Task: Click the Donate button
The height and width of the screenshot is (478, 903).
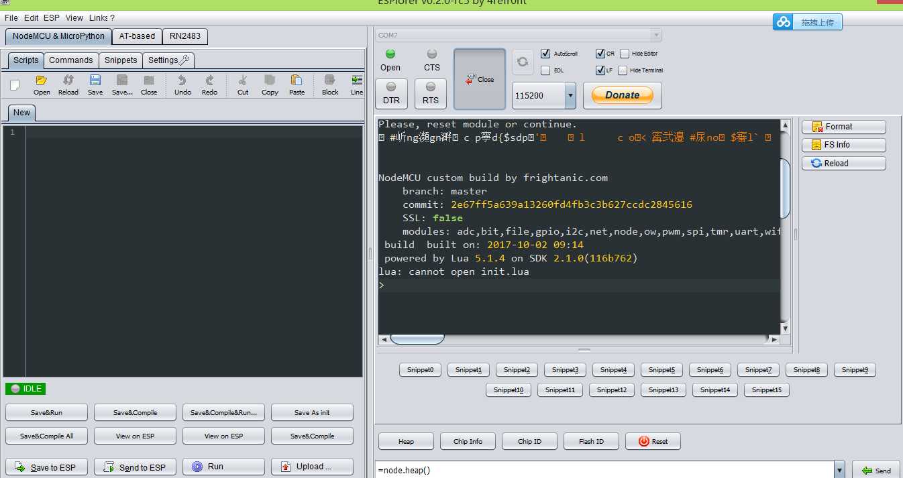Action: click(x=622, y=95)
